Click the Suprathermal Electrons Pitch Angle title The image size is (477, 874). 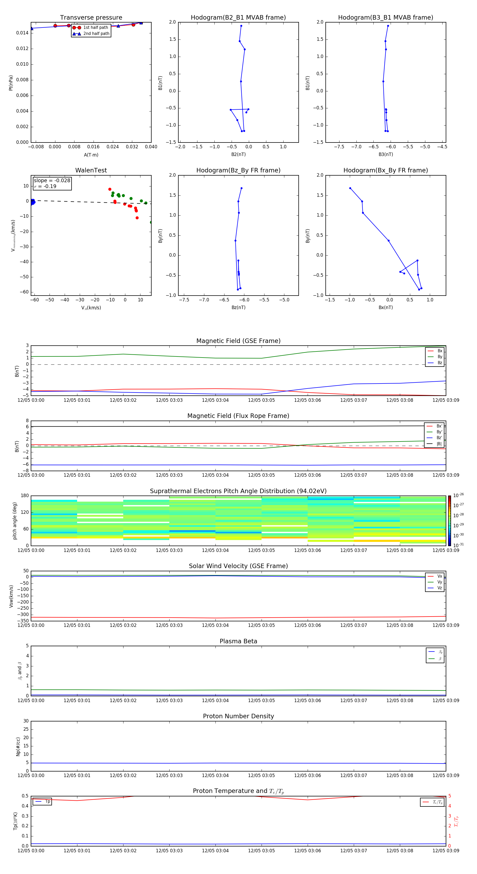(238, 491)
